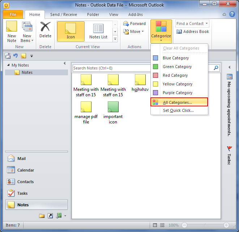Customize Quick Access Toolbar dropdown
This screenshot has height=232, width=239.
click(x=31, y=56)
